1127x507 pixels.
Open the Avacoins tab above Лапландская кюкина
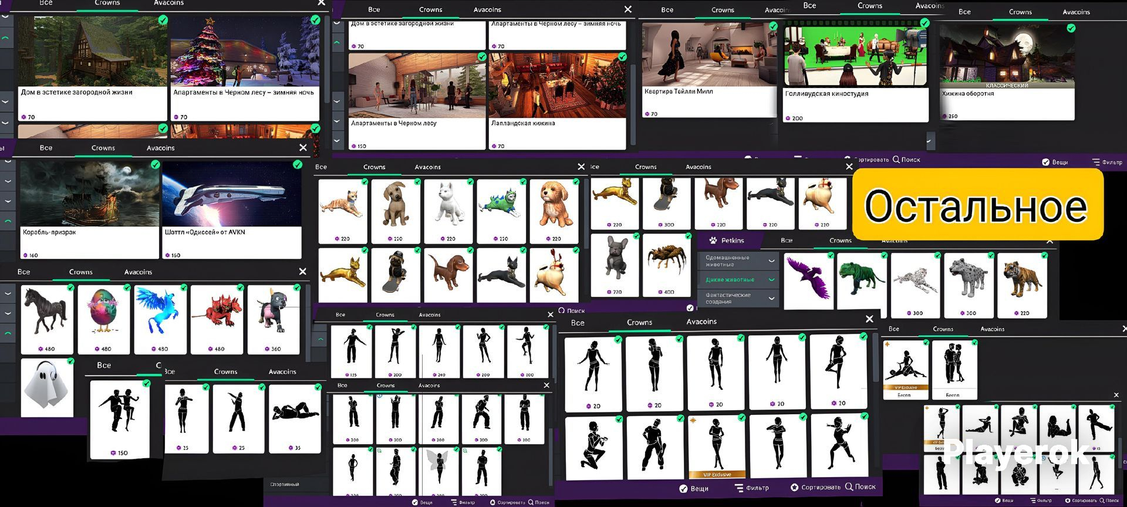(x=487, y=9)
